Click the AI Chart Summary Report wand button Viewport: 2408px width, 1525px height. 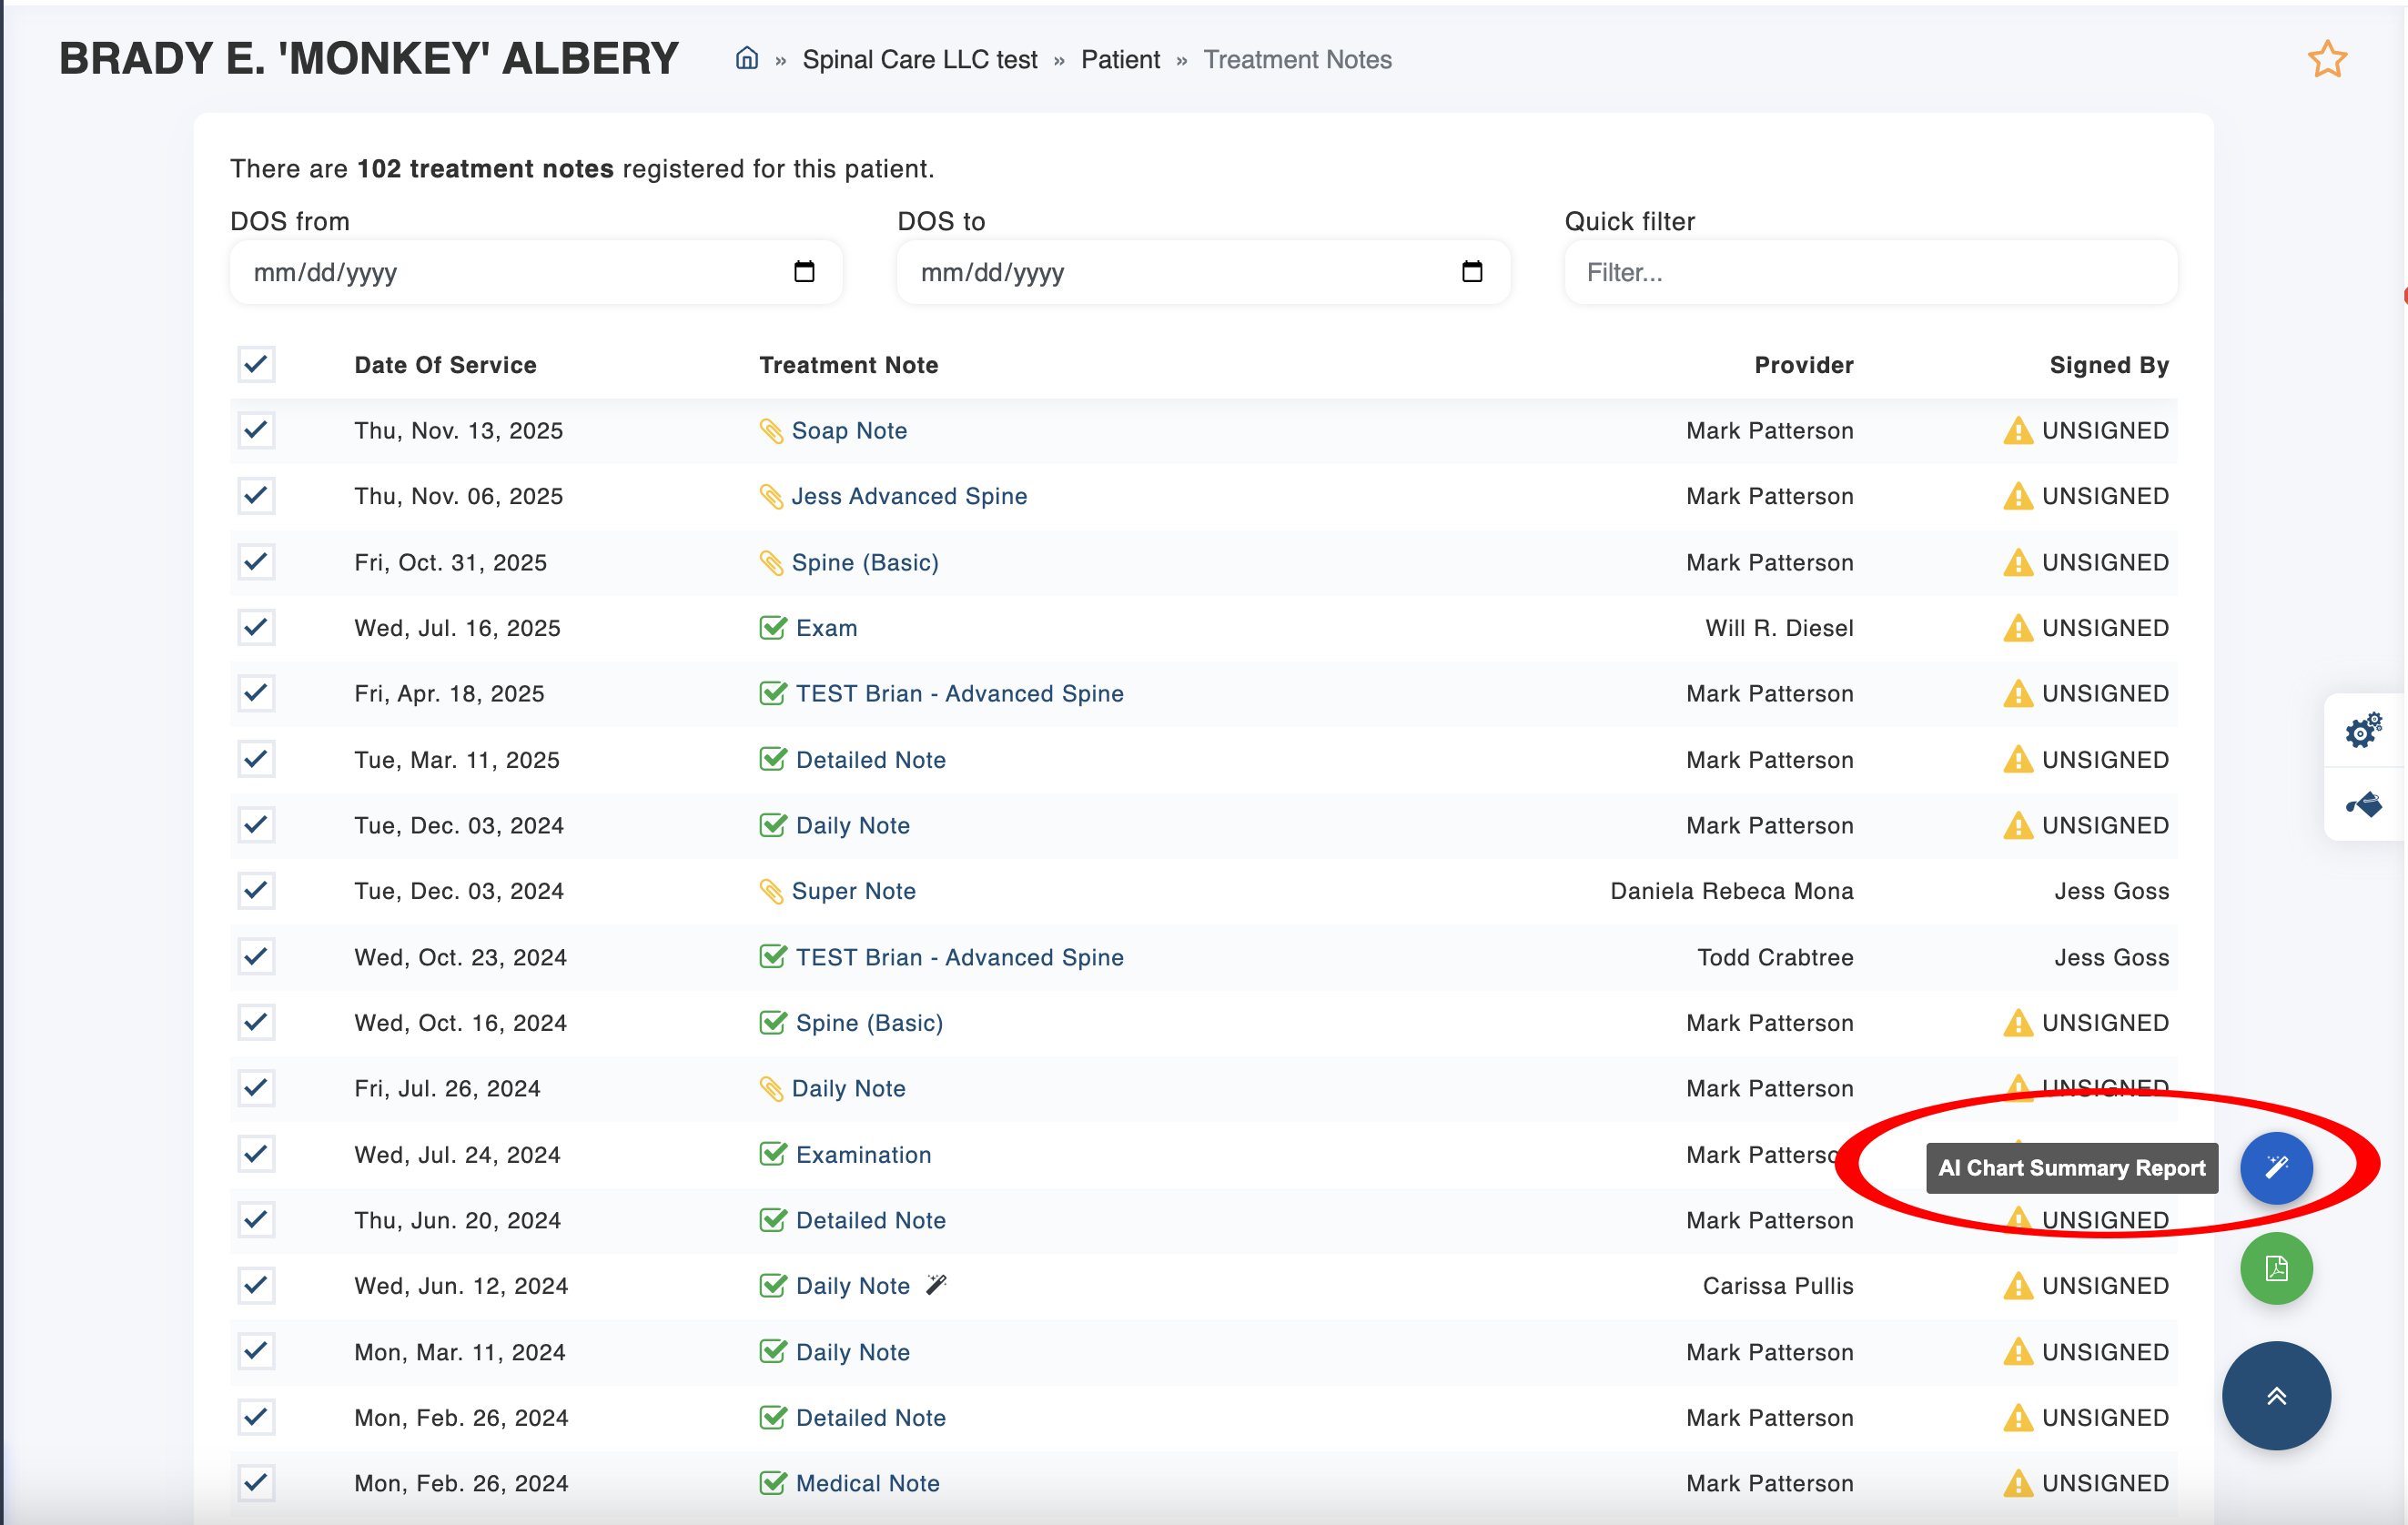2275,1167
